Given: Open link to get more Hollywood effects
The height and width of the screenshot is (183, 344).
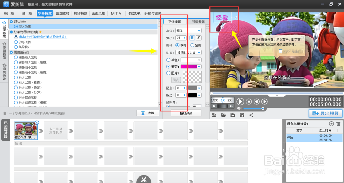Looking at the screenshot, I should click(43, 37).
